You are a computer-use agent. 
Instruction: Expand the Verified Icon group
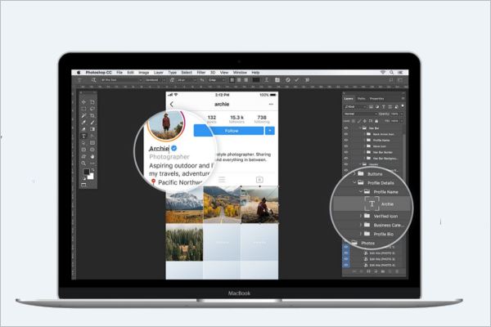360,216
